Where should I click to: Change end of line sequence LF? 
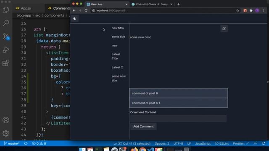coord(189,143)
